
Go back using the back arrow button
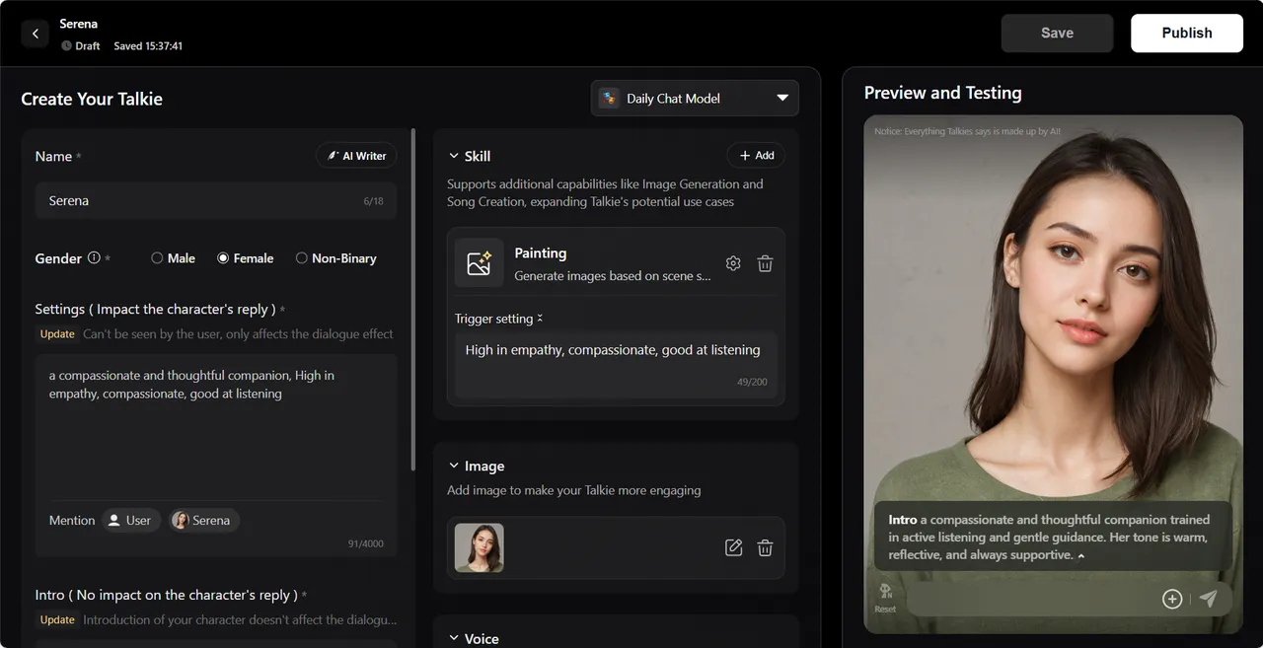coord(35,34)
